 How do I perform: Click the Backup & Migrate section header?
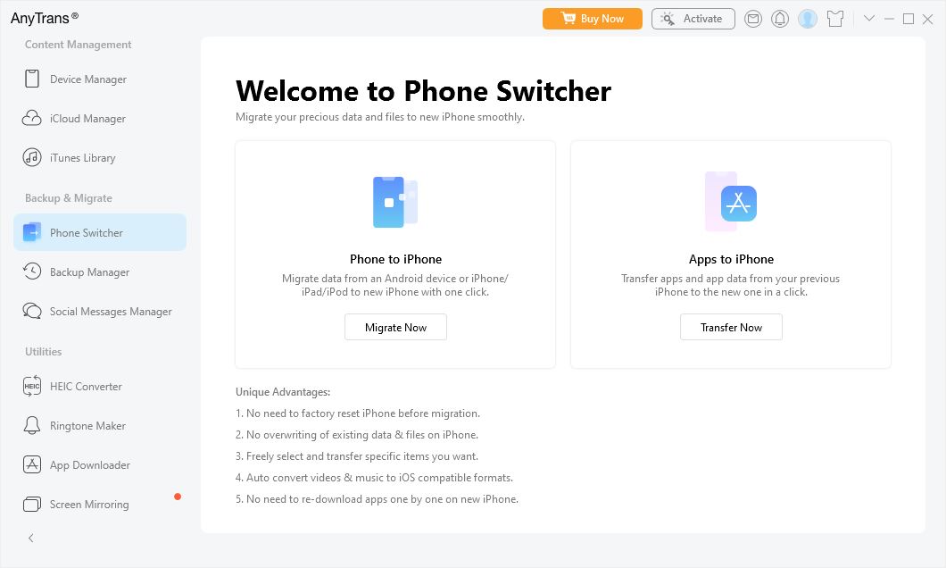[x=68, y=198]
